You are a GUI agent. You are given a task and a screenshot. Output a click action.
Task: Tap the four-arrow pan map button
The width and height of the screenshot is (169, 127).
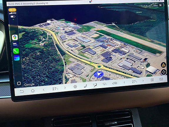(164, 72)
